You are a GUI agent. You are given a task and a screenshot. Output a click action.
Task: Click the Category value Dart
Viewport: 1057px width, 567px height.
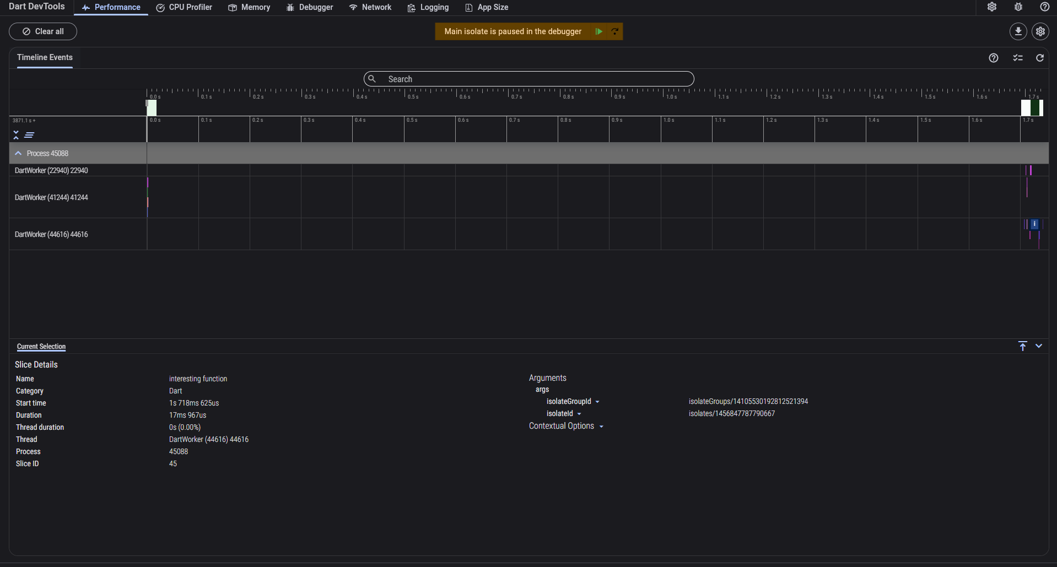(175, 391)
